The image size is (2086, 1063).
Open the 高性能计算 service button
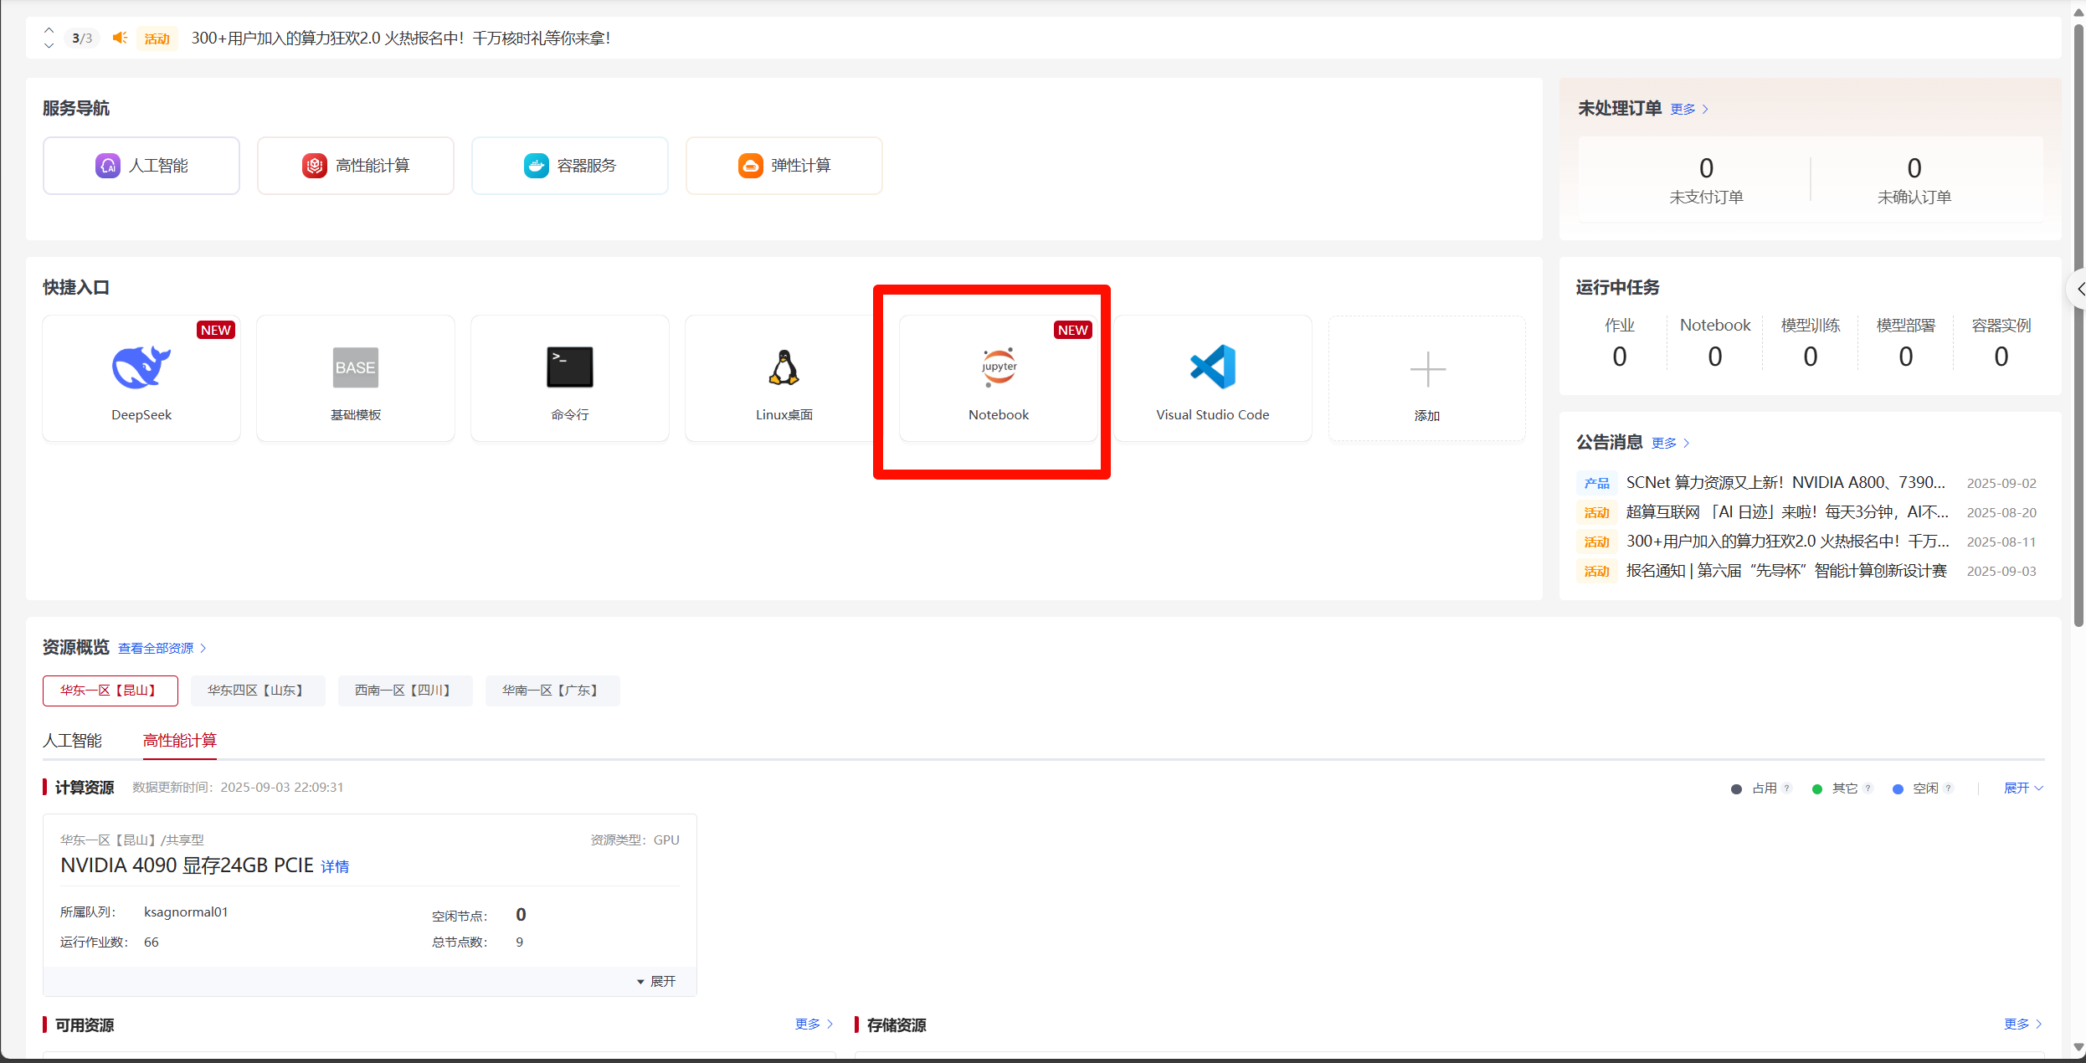(356, 166)
